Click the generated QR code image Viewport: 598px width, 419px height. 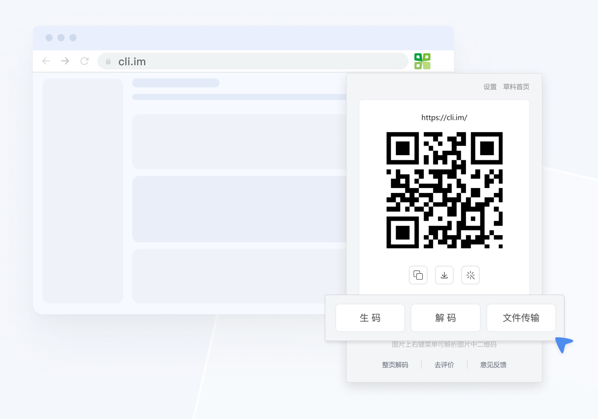pyautogui.click(x=444, y=190)
